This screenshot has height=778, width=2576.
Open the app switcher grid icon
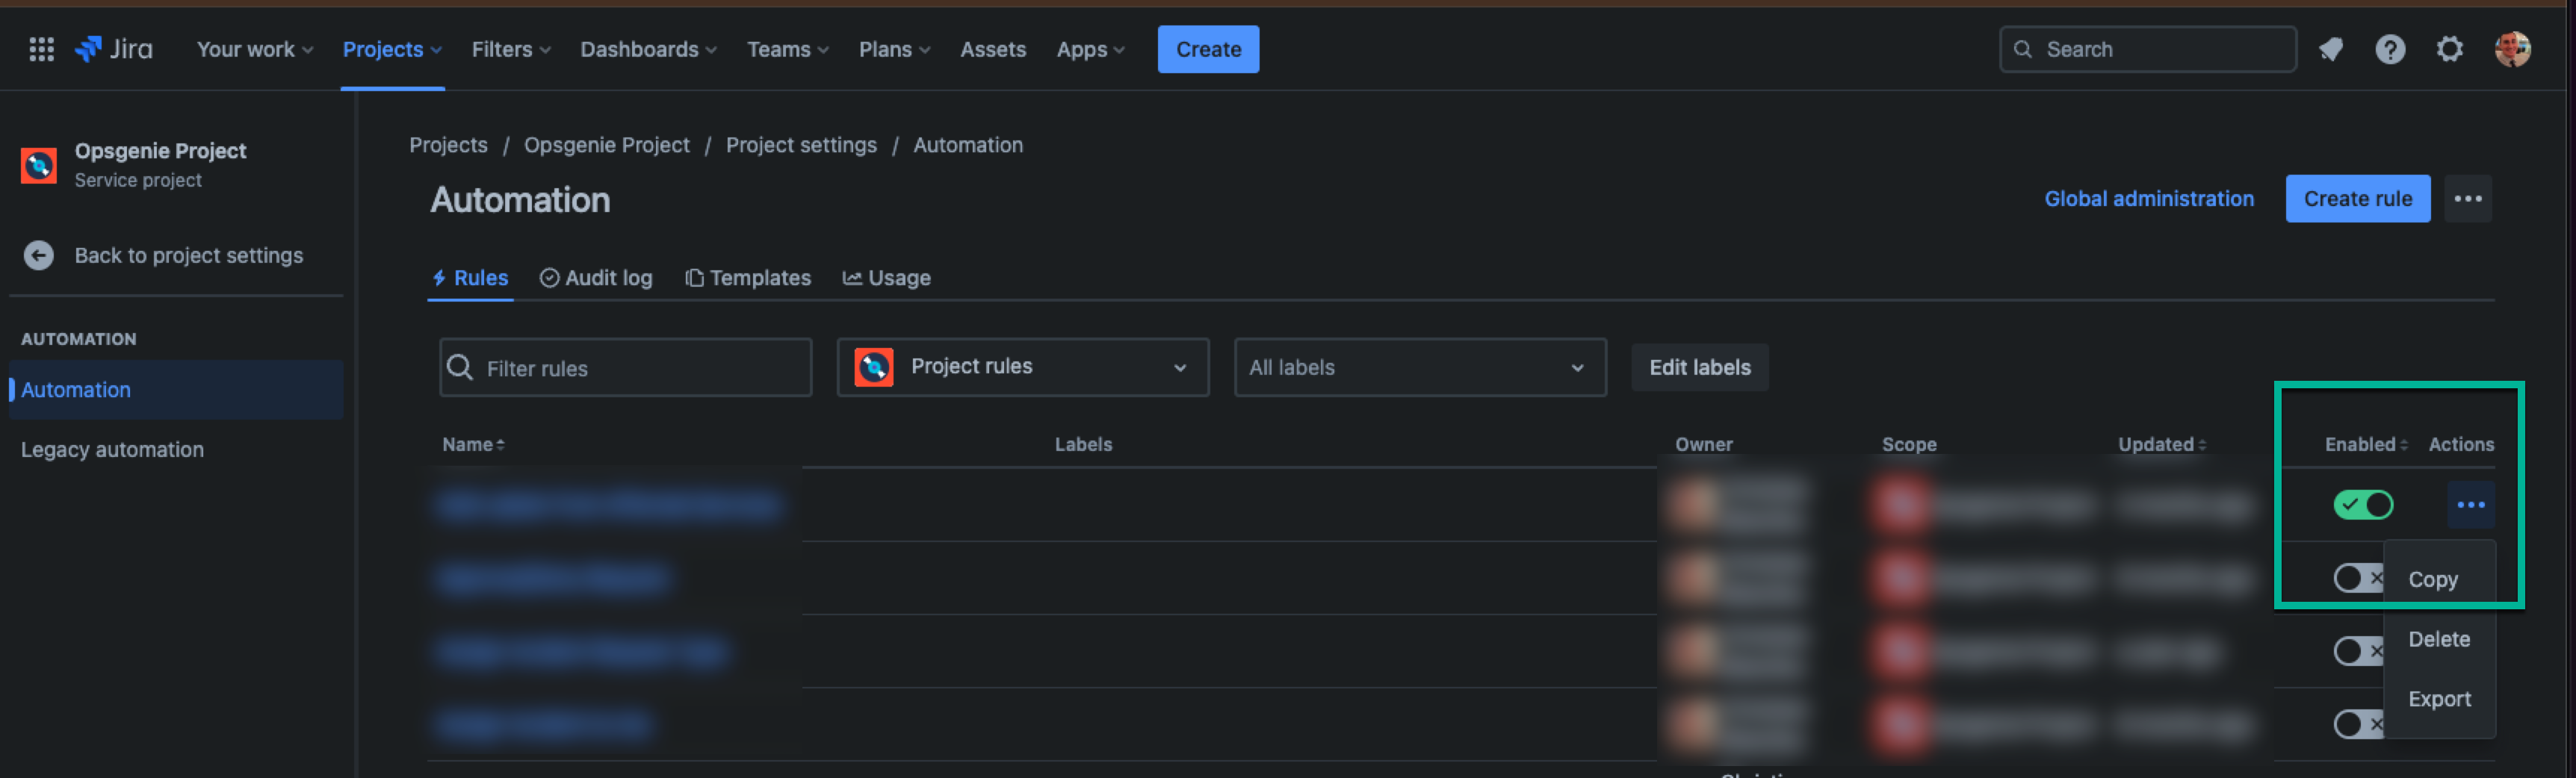coord(41,49)
